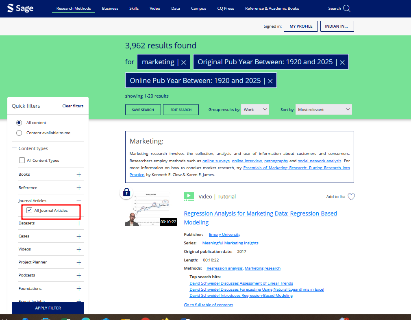Image resolution: width=411 pixels, height=320 pixels.
Task: Click the green video play icon
Action: [x=189, y=197]
